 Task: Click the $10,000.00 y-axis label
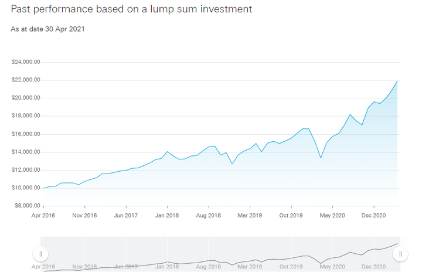26,188
